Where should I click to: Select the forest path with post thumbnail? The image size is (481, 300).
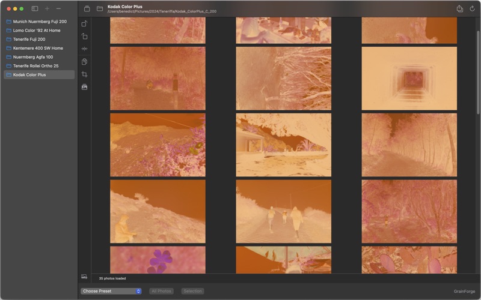(x=158, y=79)
